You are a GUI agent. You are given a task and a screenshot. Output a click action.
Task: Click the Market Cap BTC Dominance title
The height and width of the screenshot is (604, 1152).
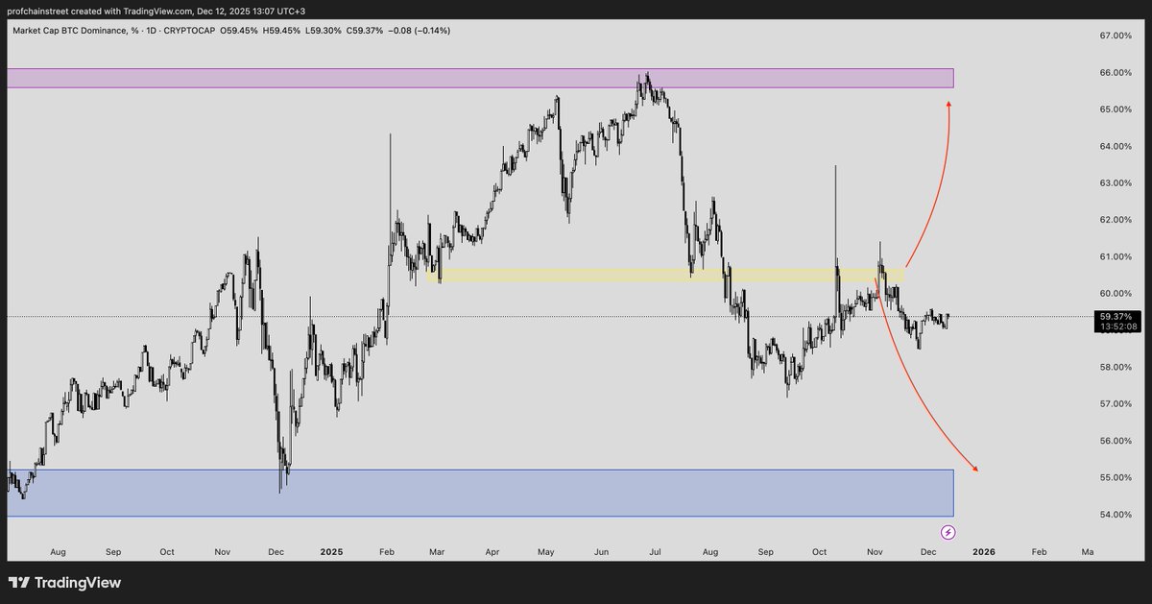point(76,31)
